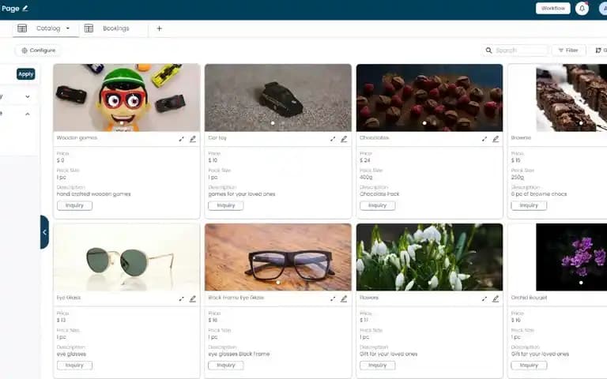Open the Configure settings
This screenshot has width=607, height=379.
click(38, 51)
